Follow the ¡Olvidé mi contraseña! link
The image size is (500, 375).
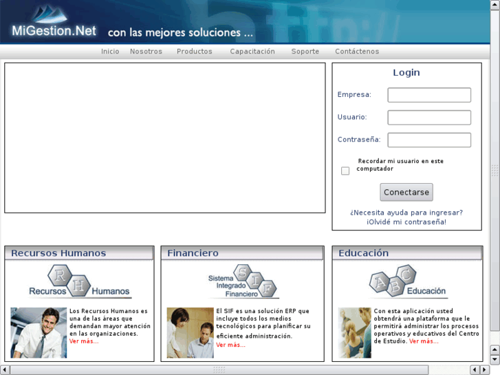point(406,222)
